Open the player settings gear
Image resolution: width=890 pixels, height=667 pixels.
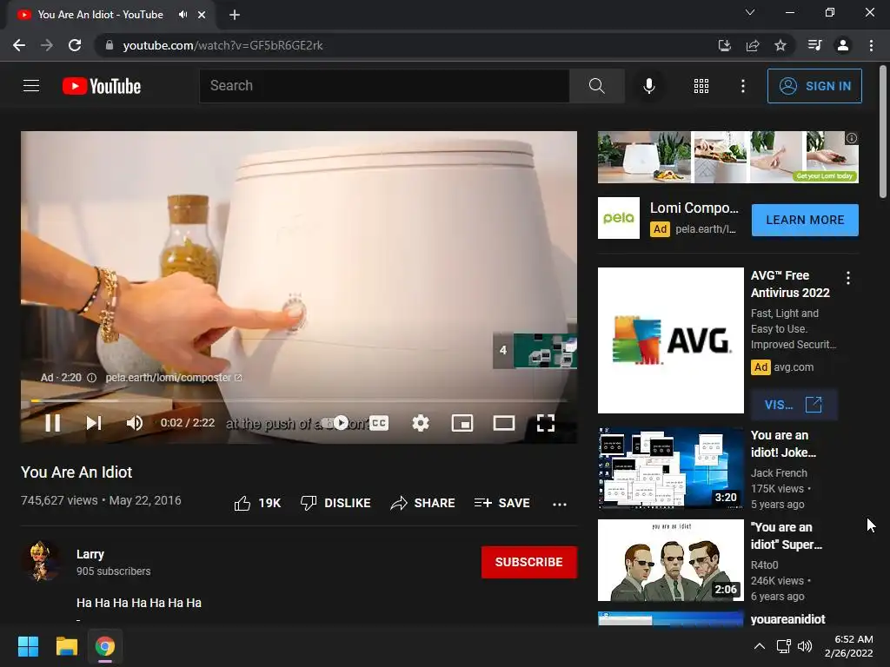[420, 423]
